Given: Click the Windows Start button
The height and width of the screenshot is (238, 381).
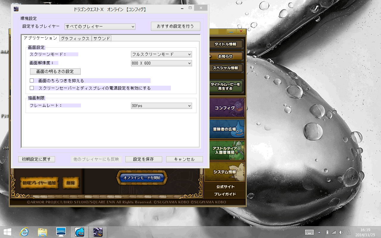Looking at the screenshot, I should (x=7, y=232).
